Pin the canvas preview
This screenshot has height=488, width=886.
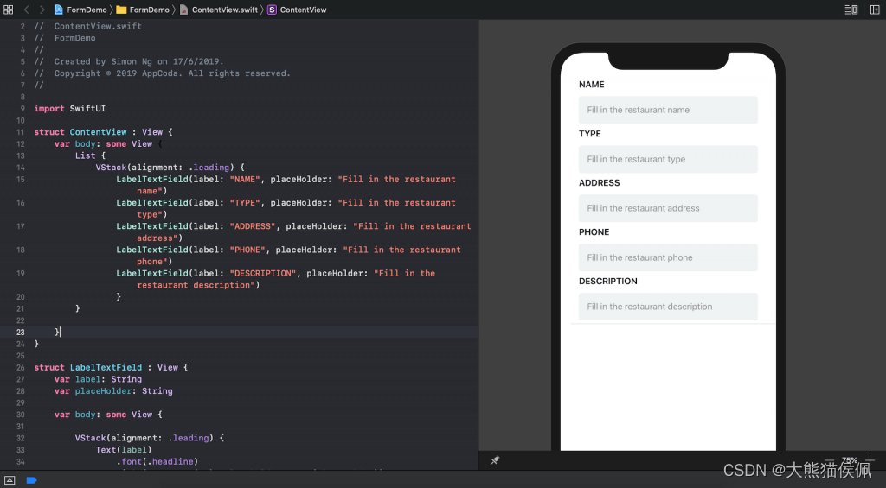click(495, 460)
